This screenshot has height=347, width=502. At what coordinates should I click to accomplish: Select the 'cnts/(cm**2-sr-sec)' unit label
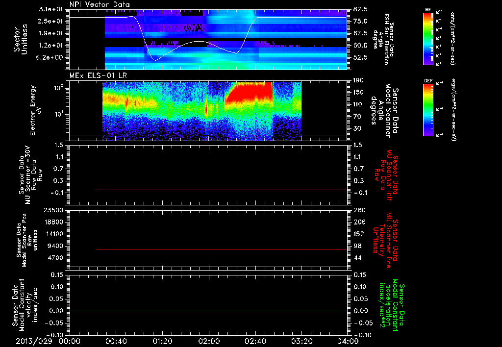[452, 39]
